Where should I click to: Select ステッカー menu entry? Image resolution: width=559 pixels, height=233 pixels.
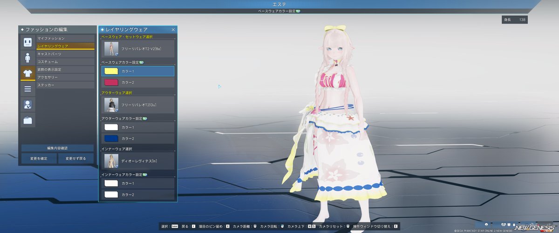click(x=66, y=85)
